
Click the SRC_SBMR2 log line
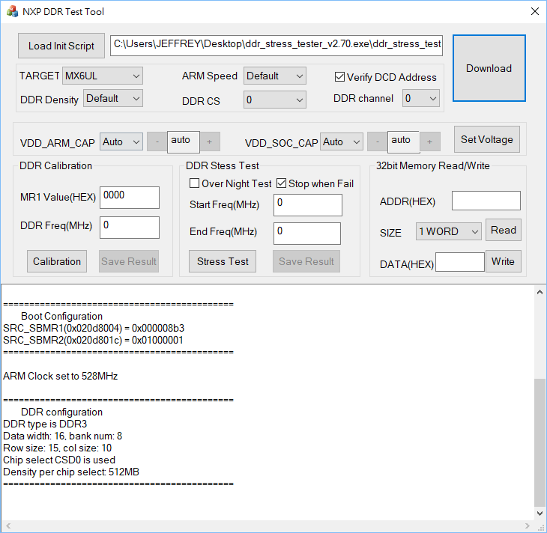click(93, 340)
